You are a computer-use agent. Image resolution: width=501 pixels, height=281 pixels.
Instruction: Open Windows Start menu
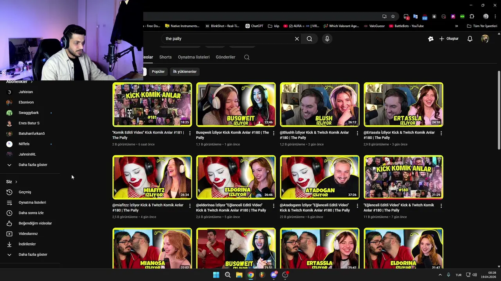[216, 275]
